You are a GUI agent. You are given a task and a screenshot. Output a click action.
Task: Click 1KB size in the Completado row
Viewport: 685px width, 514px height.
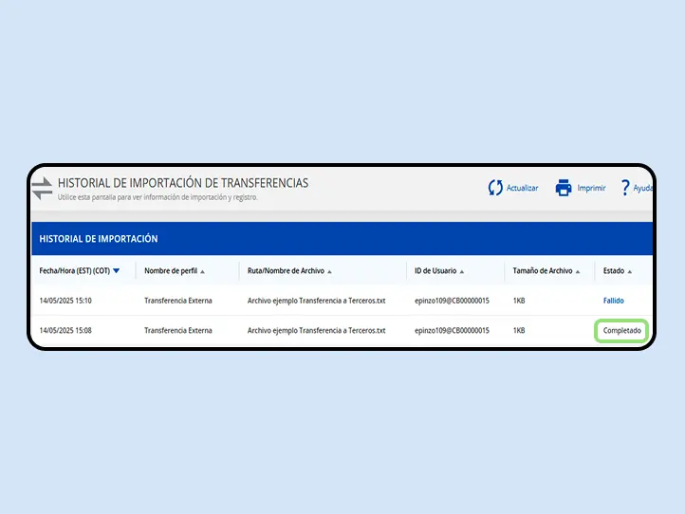[519, 331]
